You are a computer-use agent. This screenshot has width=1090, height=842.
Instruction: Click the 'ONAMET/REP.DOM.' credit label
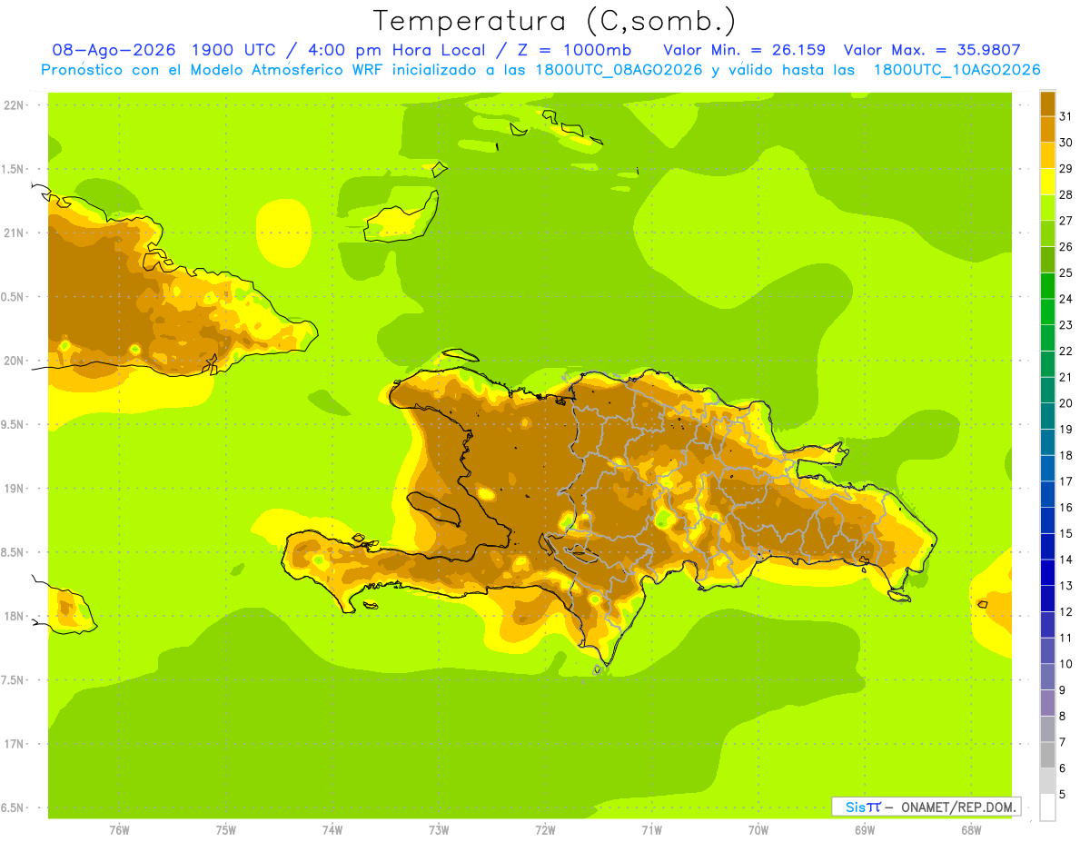(959, 807)
